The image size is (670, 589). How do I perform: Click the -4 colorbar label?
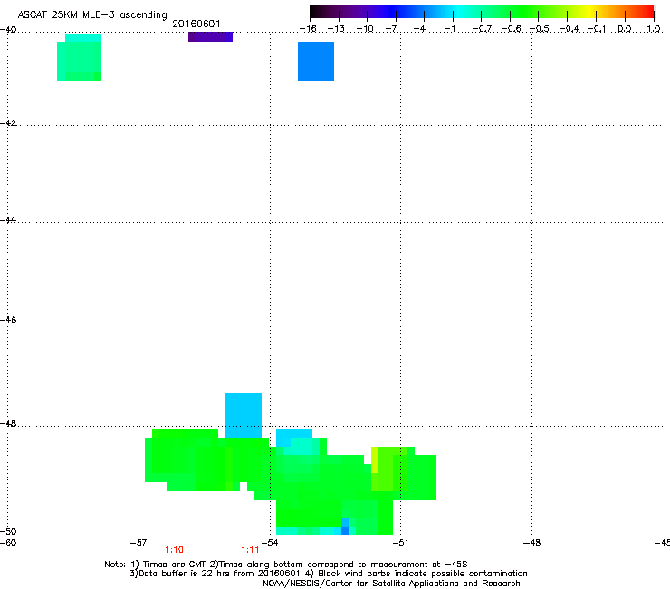421,29
